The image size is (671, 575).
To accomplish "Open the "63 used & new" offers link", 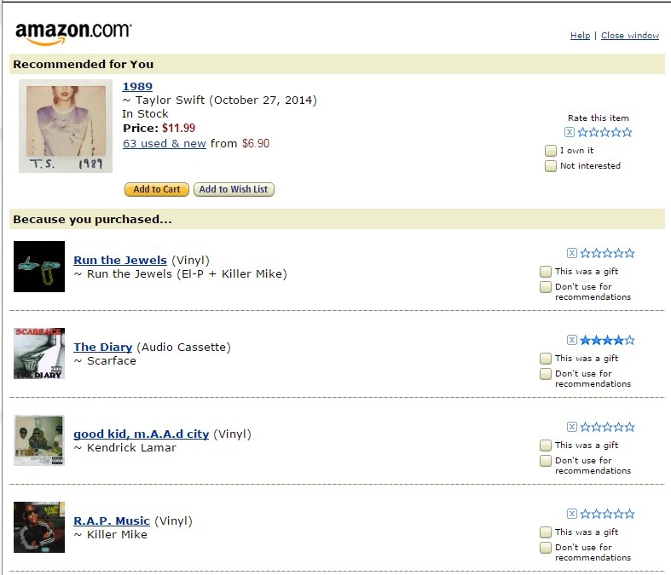I will pyautogui.click(x=165, y=144).
